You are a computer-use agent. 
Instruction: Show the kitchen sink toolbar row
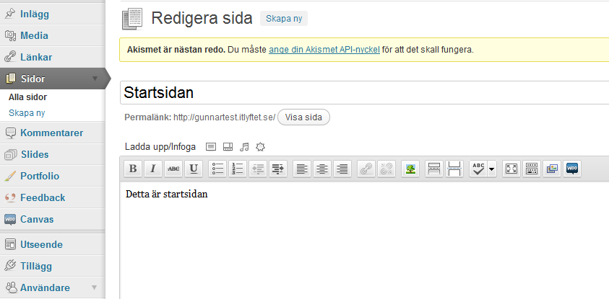pos(532,169)
